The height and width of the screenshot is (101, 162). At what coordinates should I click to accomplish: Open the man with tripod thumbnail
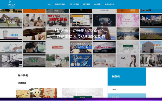pos(151,61)
